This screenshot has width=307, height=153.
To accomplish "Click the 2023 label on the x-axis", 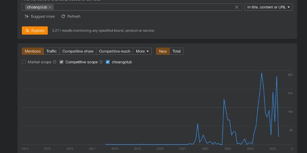I will pyautogui.click(x=228, y=149).
